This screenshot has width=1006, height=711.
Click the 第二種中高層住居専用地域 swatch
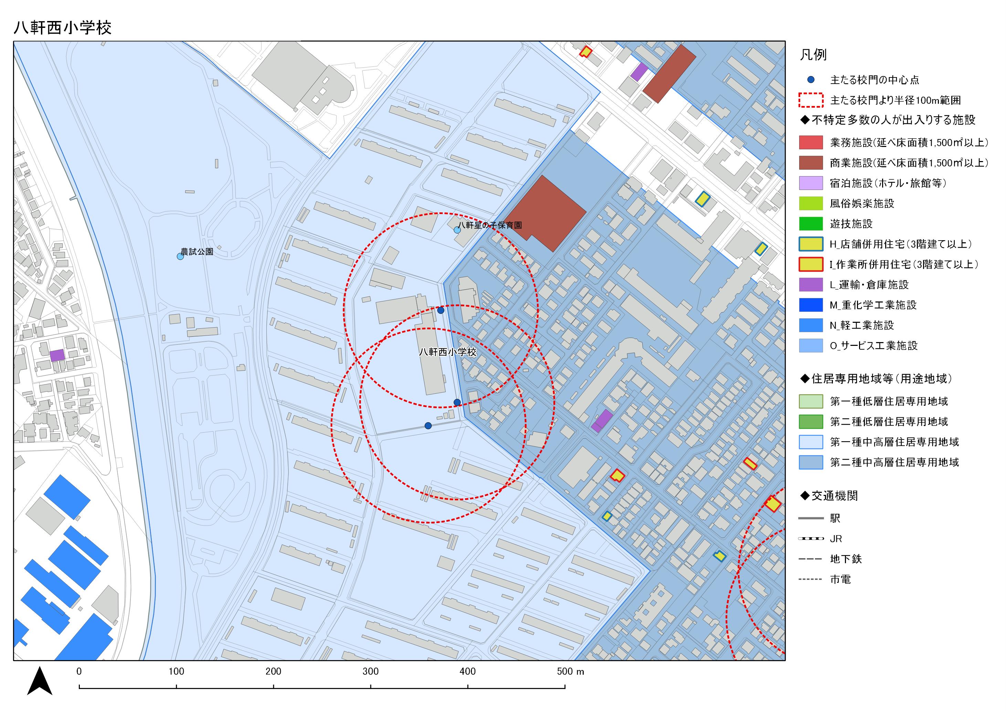811,462
